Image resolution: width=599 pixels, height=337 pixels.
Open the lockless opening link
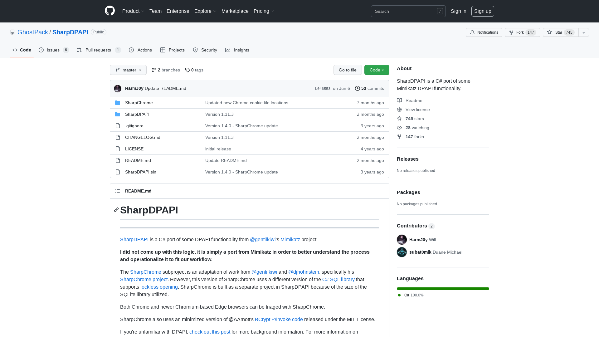[159, 287]
